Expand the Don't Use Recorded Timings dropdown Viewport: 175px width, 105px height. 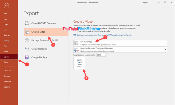(120, 49)
